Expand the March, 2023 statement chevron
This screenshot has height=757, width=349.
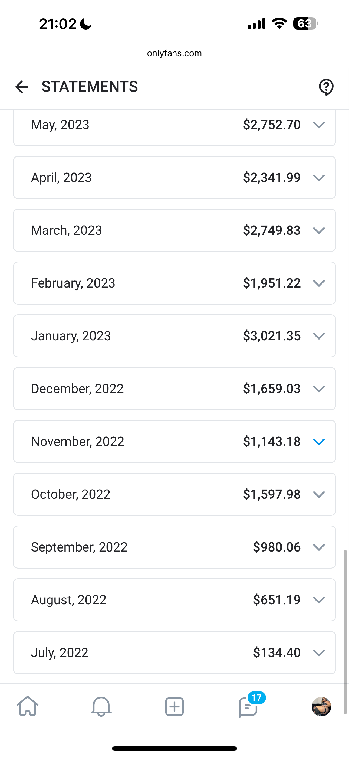(319, 230)
